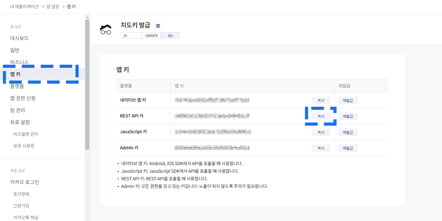Image resolution: width=442 pixels, height=221 pixels.
Task: Copy the 네이티브 앱 키
Action: (321, 100)
